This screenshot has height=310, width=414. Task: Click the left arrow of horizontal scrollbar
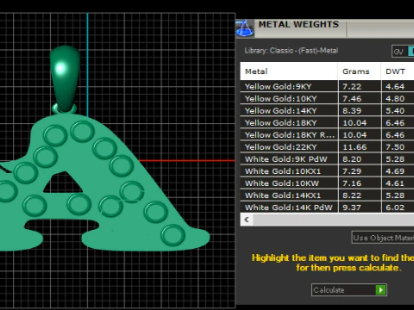[247, 220]
